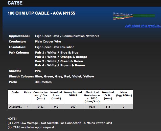Click the 0.51 conductor diameter cell
Image resolution: width=161 pixels, height=131 pixels.
(x=41, y=107)
